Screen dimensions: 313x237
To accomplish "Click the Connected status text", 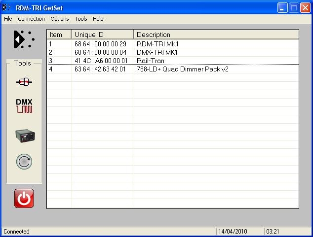I will 17,232.
